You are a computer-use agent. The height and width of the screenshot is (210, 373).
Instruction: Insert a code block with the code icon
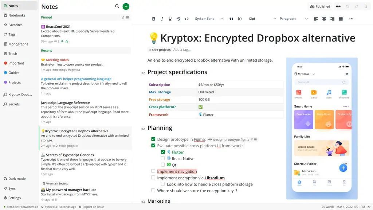187,18
